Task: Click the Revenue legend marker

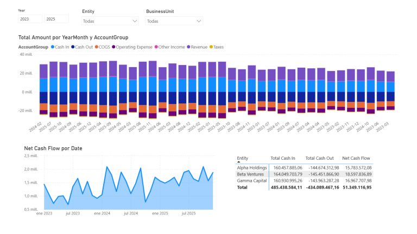Action: pos(188,47)
